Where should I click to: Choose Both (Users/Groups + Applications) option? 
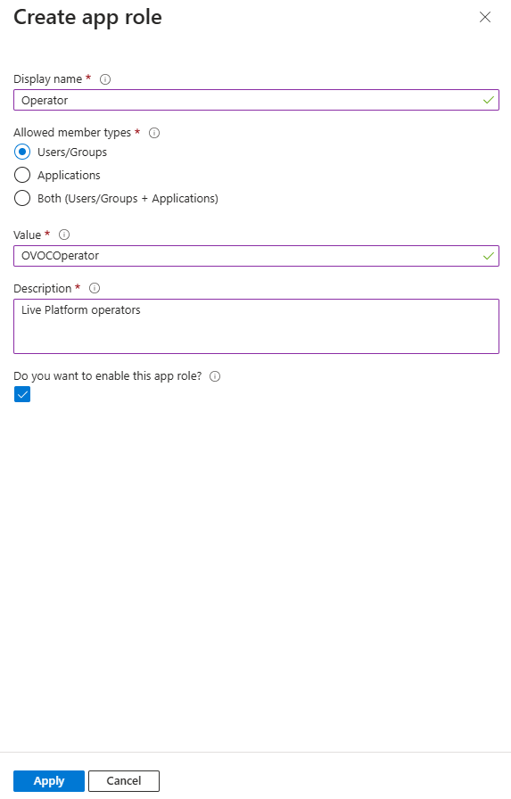point(22,198)
